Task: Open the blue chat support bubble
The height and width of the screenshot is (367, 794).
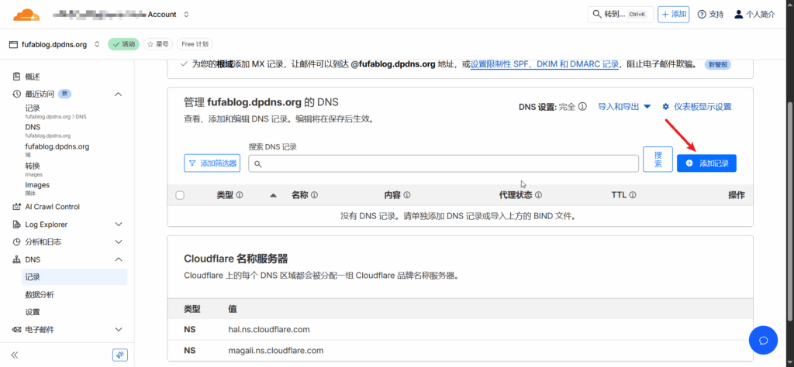Action: pyautogui.click(x=762, y=340)
